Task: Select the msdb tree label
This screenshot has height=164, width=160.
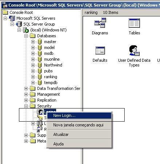Action: click(x=49, y=53)
